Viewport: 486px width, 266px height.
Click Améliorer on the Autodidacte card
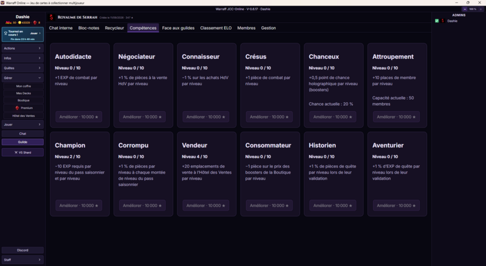coord(79,117)
